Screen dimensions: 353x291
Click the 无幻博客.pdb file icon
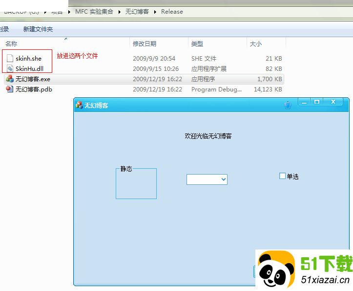coord(10,89)
